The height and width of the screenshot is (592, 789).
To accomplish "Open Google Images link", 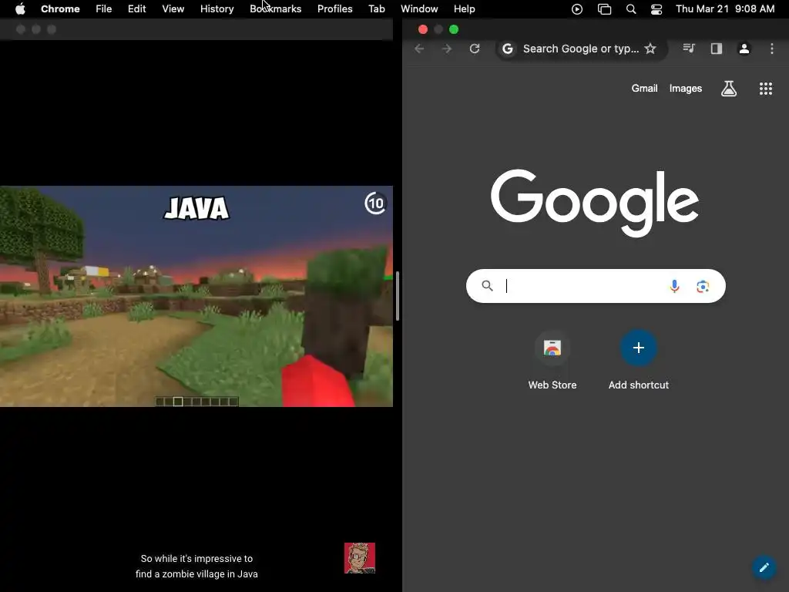I will point(685,89).
